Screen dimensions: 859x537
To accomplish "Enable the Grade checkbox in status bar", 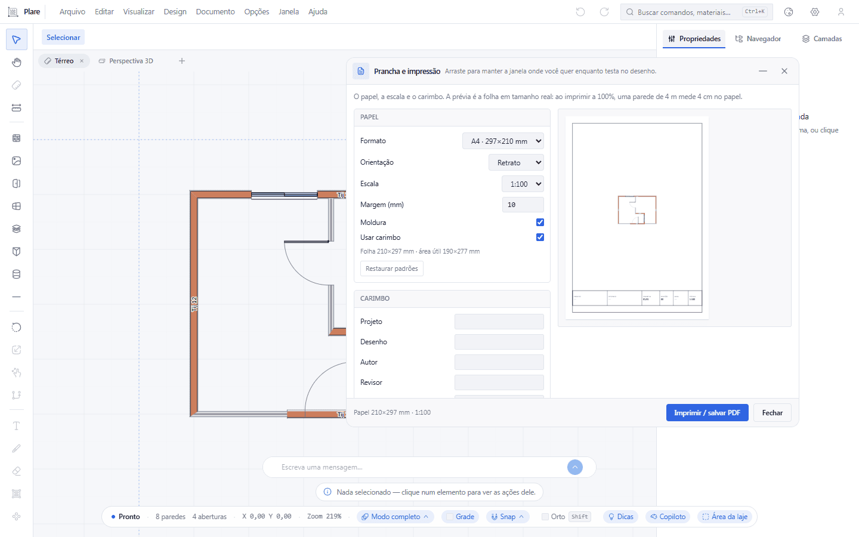I will [x=450, y=517].
